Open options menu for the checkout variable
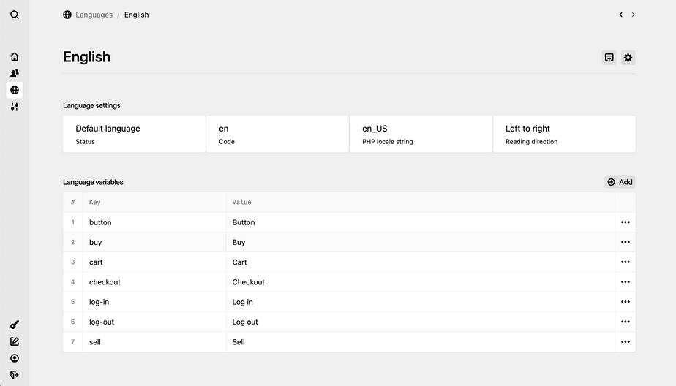The height and width of the screenshot is (386, 676). tap(625, 282)
